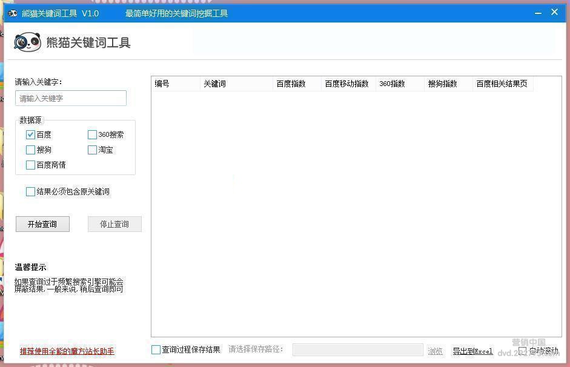Click the 浏览 browse button
Viewport: 570px width, 367px height.
pyautogui.click(x=435, y=351)
